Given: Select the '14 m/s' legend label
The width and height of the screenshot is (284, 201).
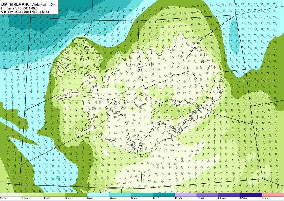Looking at the screenshot, I should 156,198.
